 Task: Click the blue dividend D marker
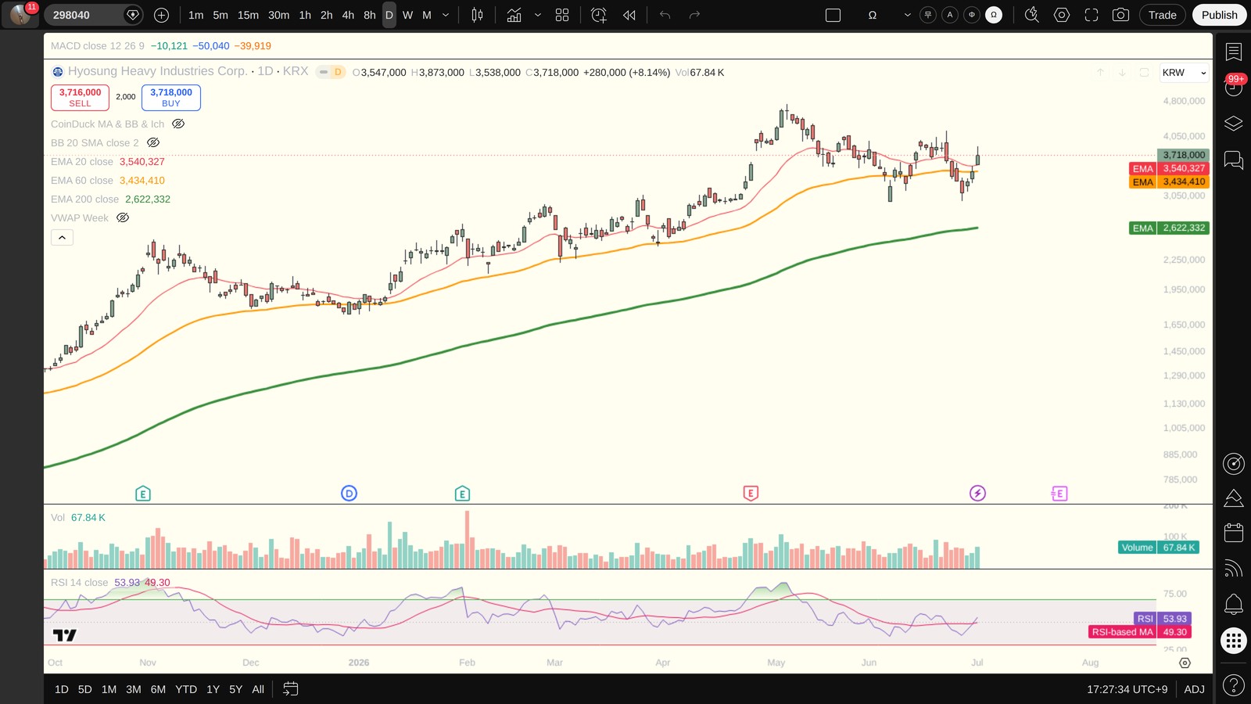pyautogui.click(x=349, y=494)
